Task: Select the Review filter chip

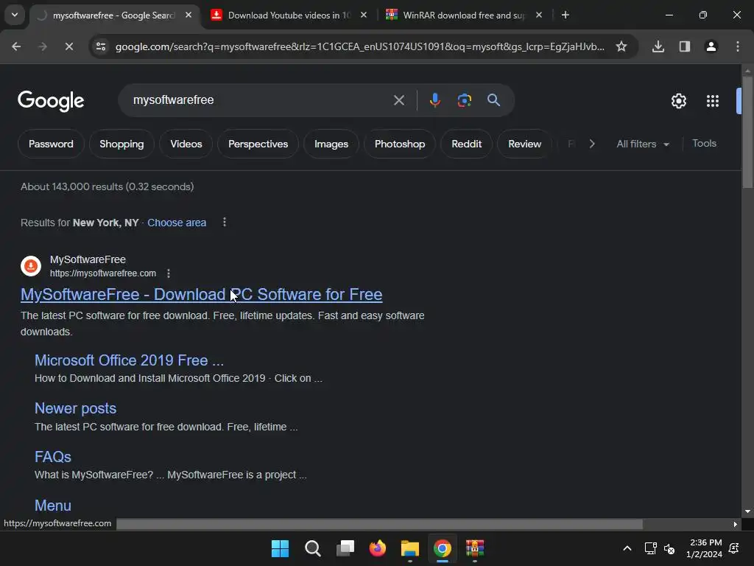Action: (x=524, y=144)
